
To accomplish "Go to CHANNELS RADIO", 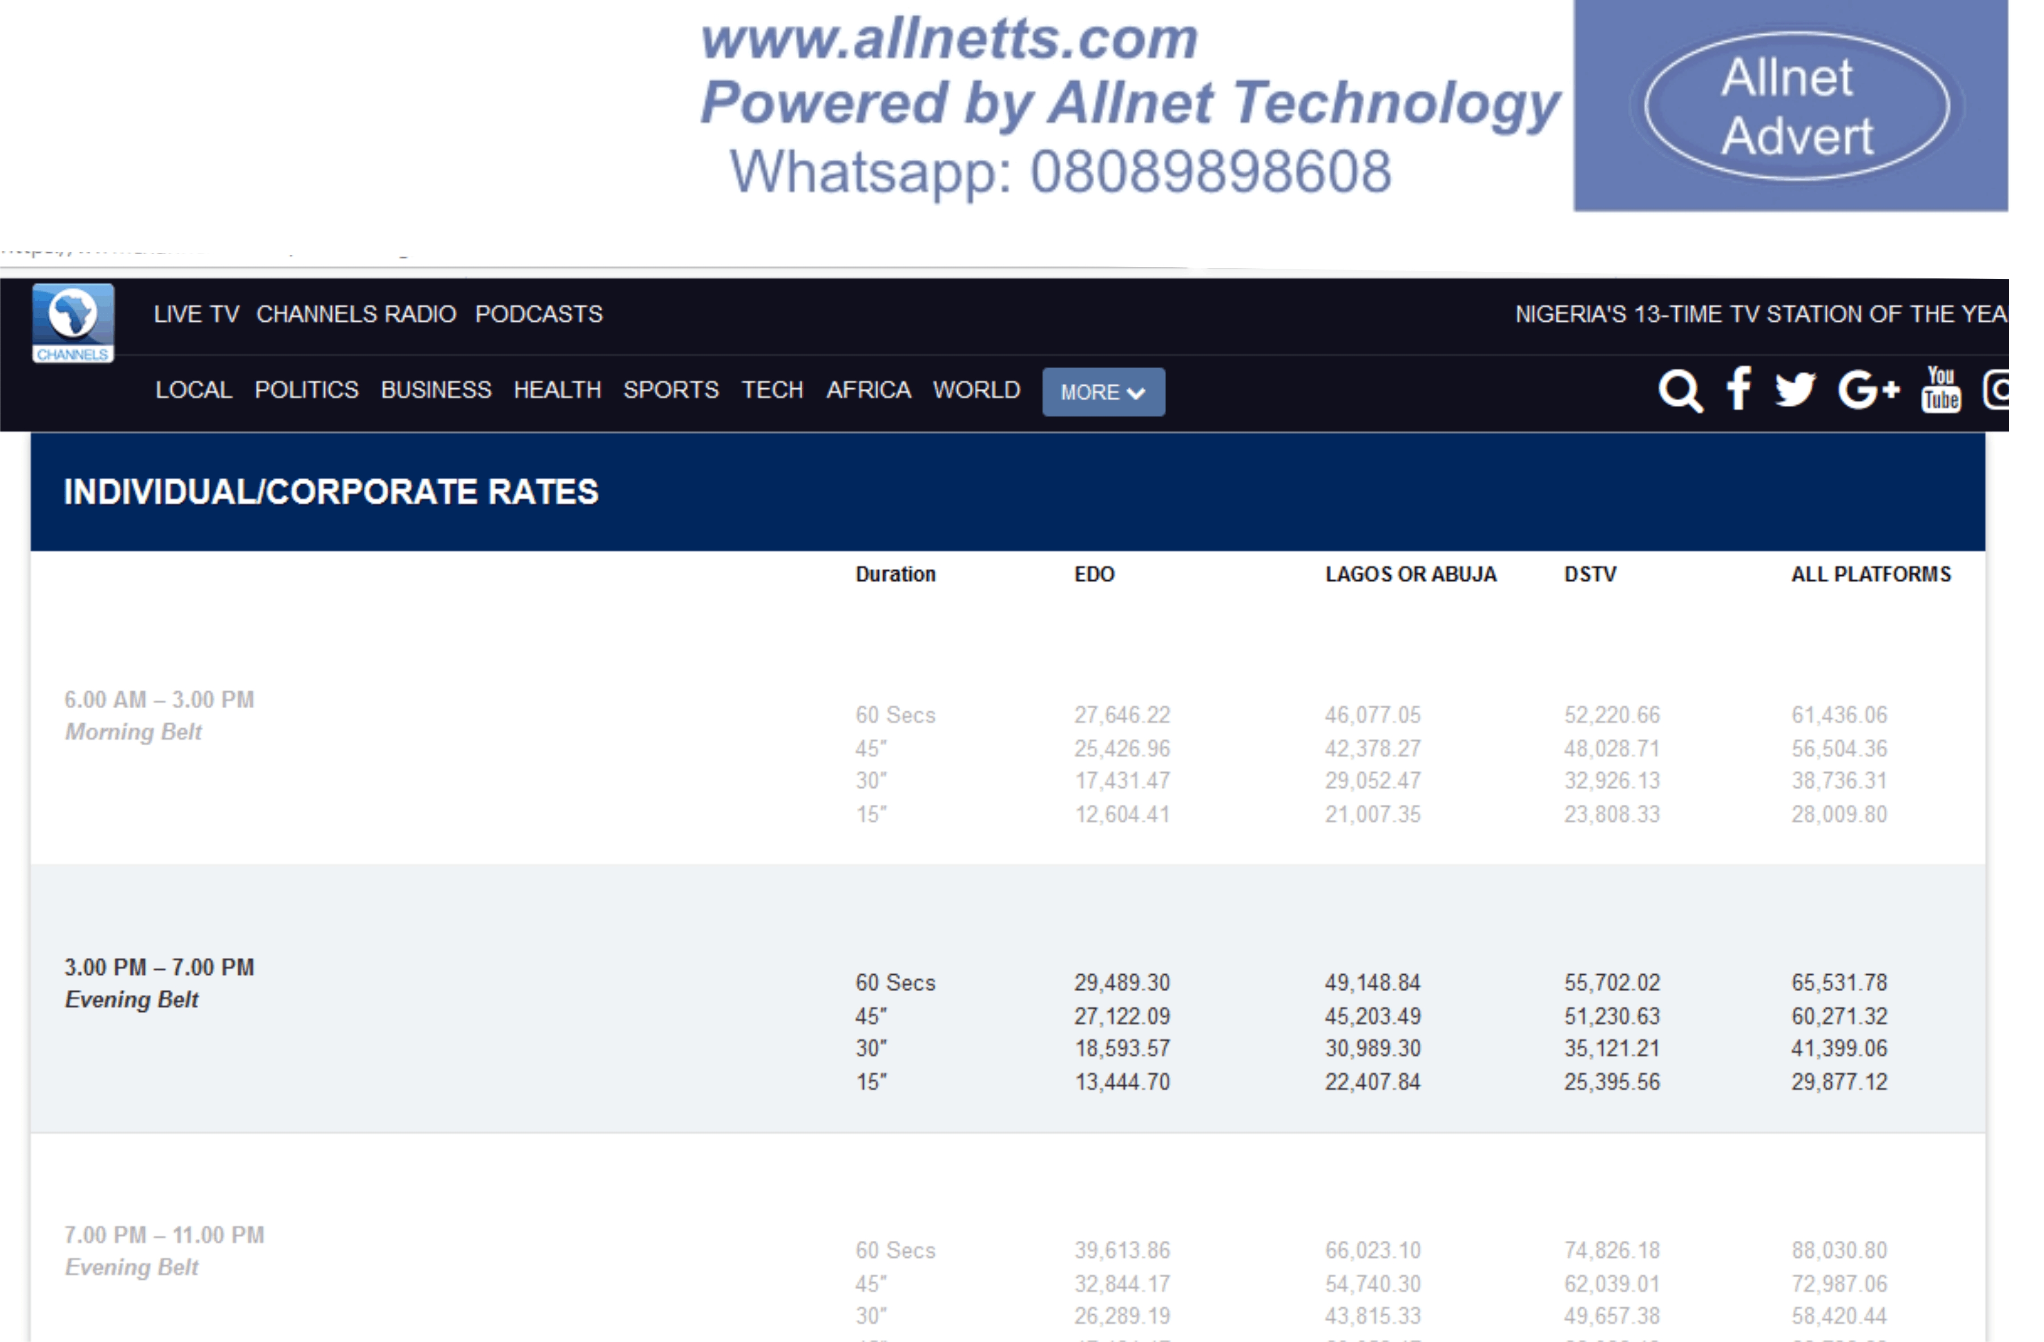I will (x=356, y=314).
